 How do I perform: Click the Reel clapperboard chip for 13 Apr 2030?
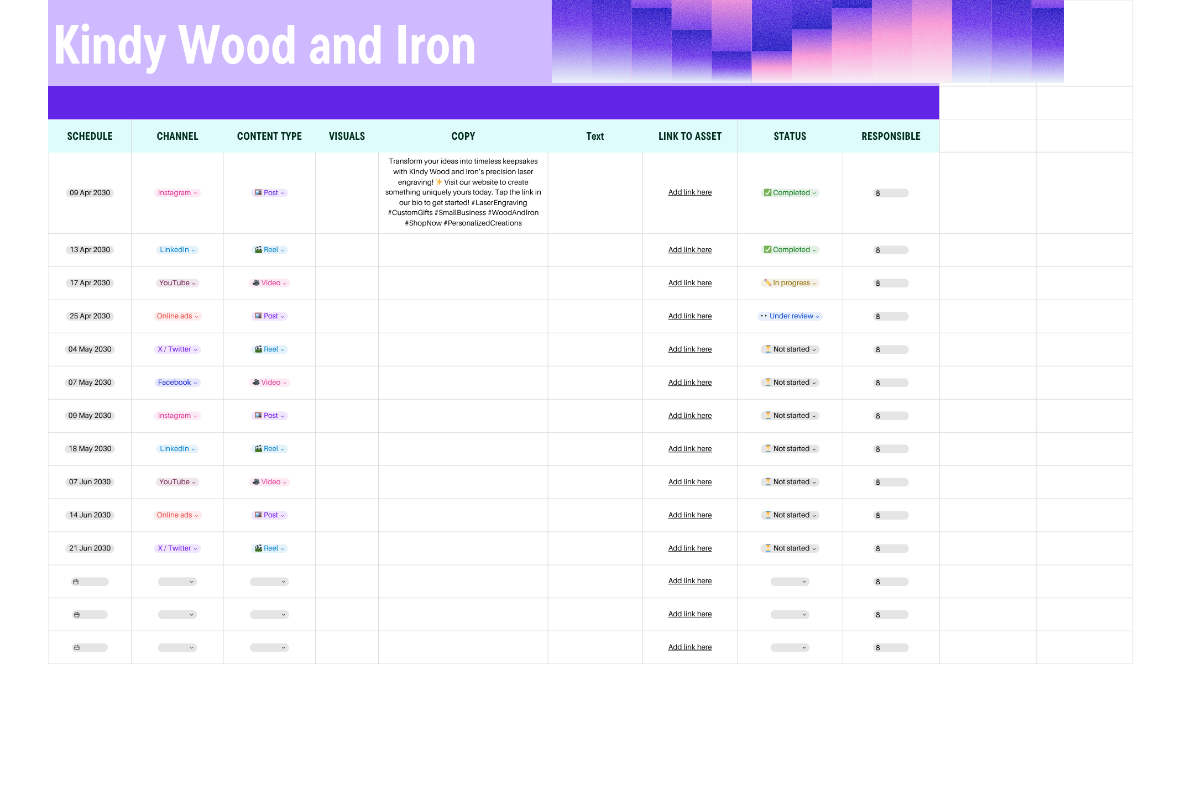tap(270, 250)
